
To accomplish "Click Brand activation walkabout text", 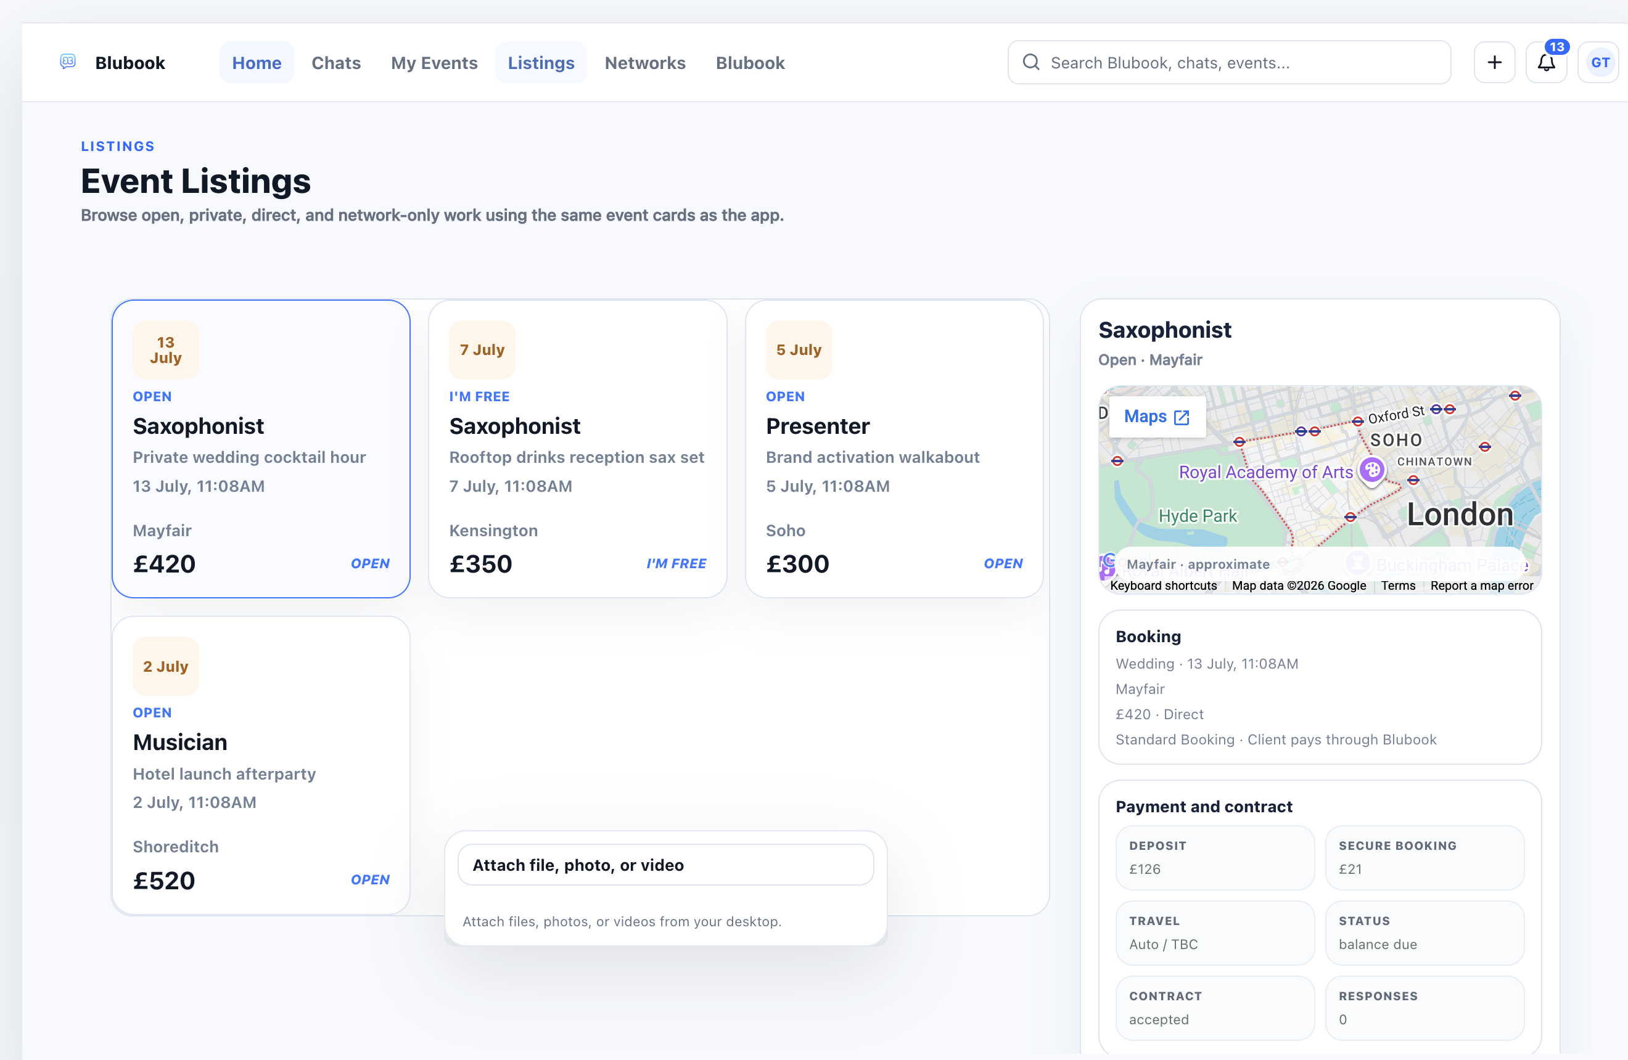I will pos(872,457).
